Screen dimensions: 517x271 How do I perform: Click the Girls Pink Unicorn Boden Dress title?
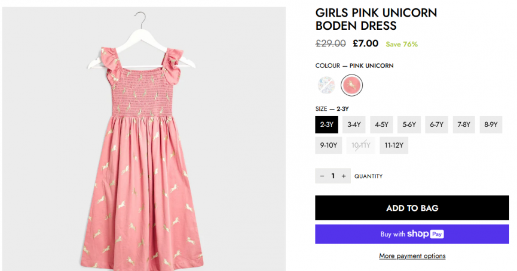(376, 19)
